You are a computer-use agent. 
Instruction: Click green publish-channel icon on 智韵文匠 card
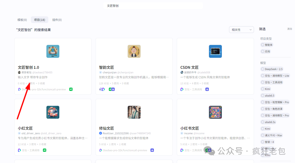pos(110,89)
